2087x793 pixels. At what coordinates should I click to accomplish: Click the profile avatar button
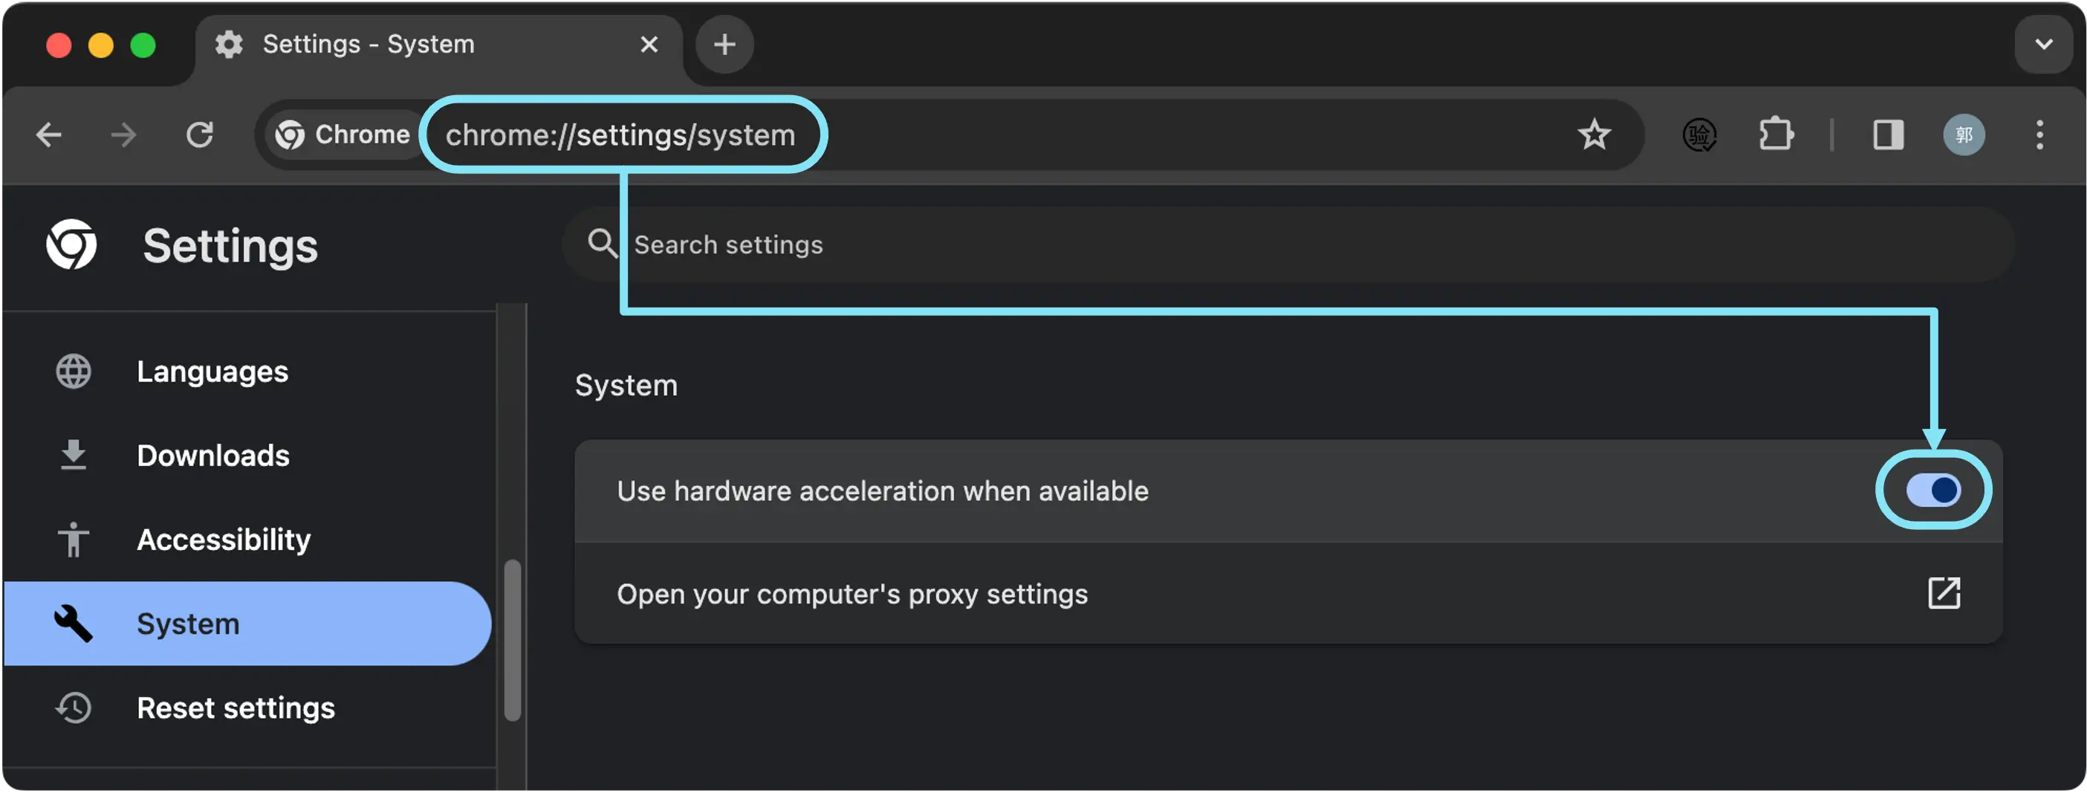click(x=1964, y=135)
